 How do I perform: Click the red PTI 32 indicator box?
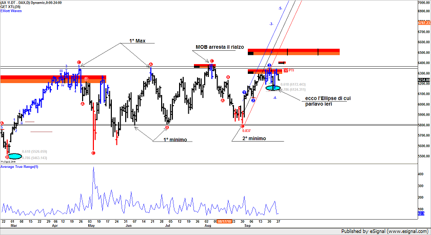(285, 70)
